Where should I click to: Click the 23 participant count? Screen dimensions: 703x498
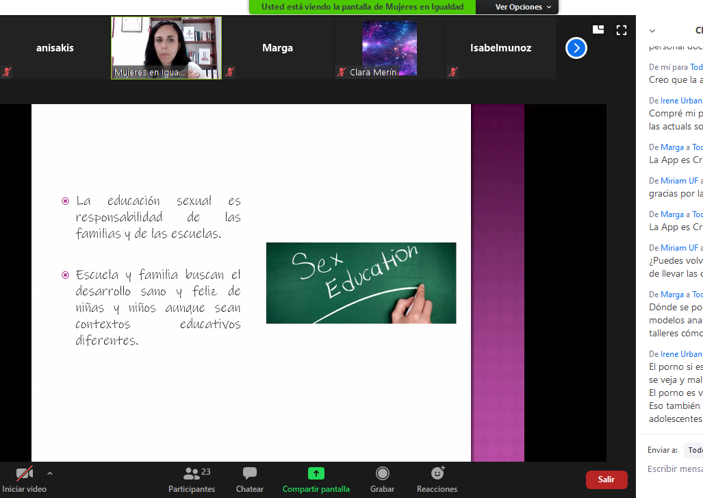(206, 471)
